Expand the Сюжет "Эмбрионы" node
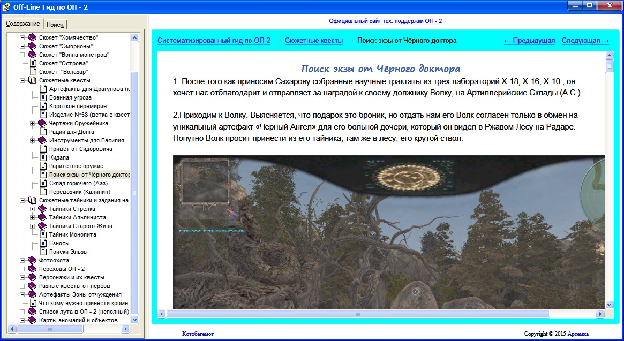 point(22,46)
